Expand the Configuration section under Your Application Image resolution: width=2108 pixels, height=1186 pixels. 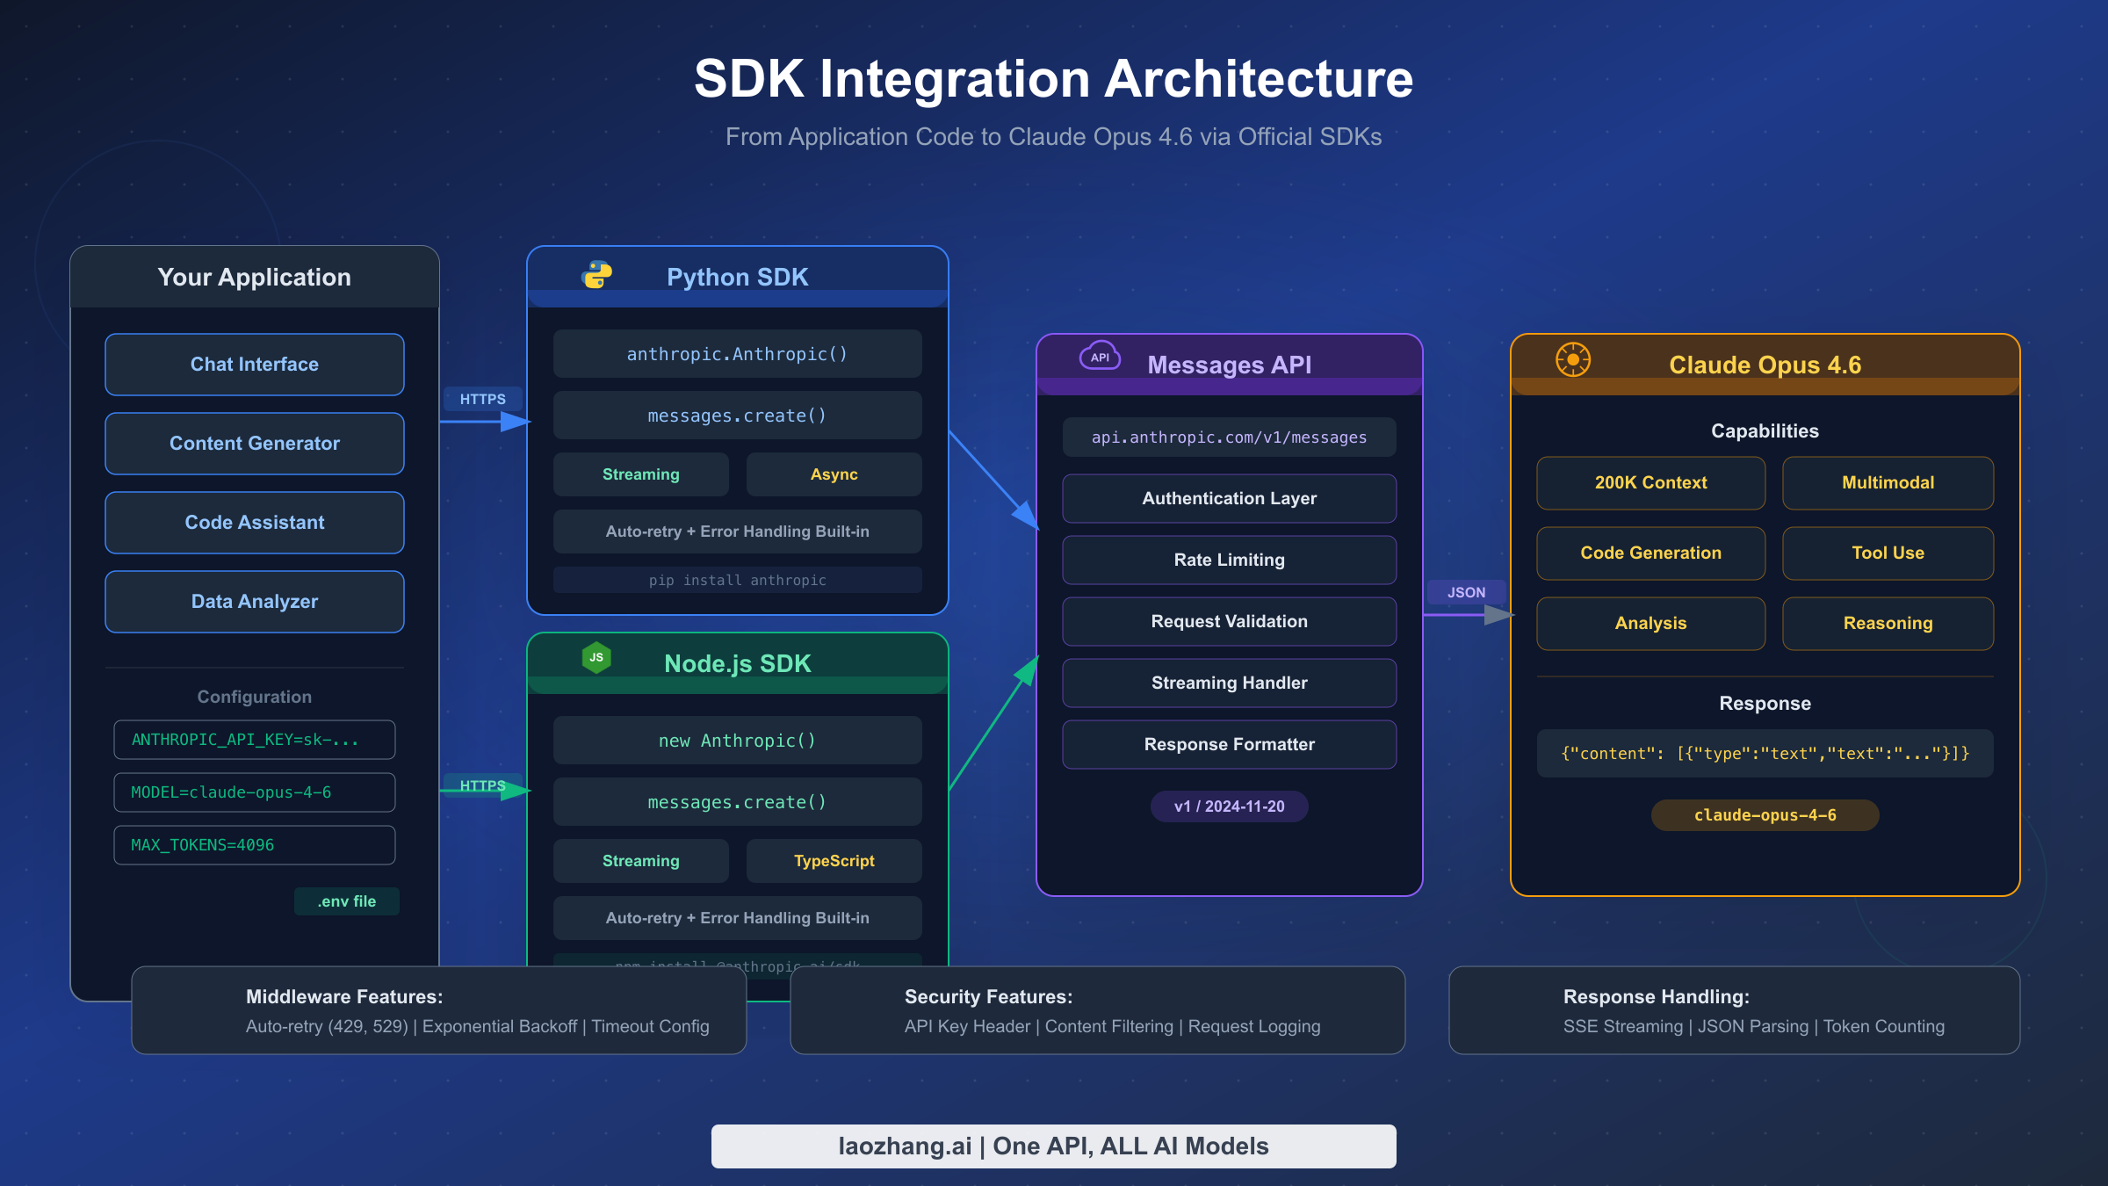253,696
